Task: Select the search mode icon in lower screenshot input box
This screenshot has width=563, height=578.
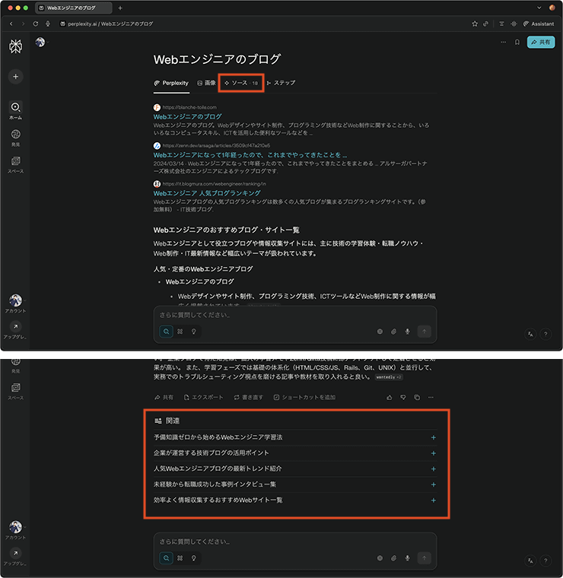Action: 167,558
